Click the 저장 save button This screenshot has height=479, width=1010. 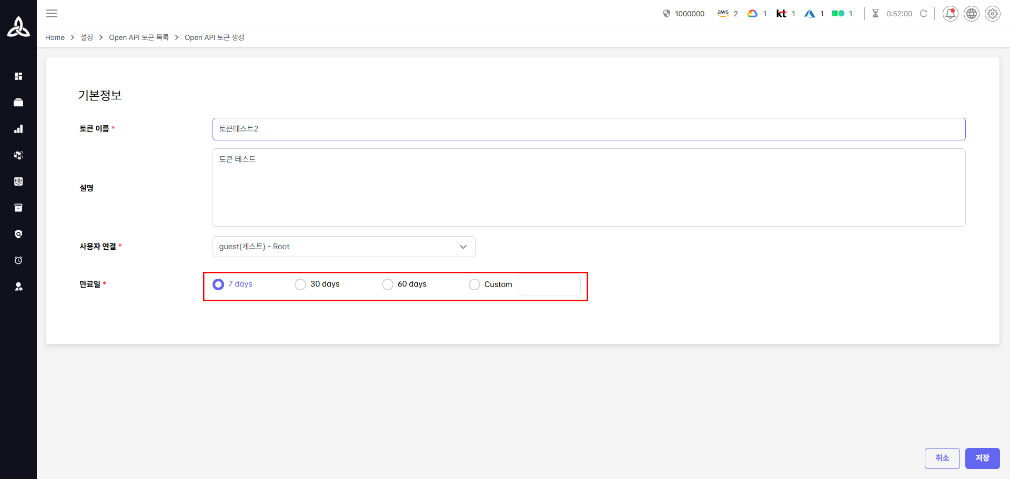pos(982,458)
